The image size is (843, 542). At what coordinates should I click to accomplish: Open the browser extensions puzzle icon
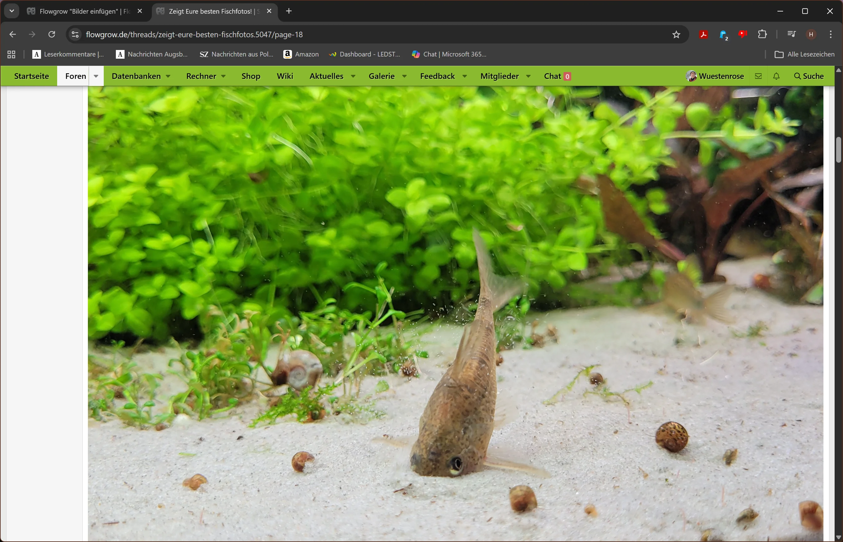(x=762, y=34)
